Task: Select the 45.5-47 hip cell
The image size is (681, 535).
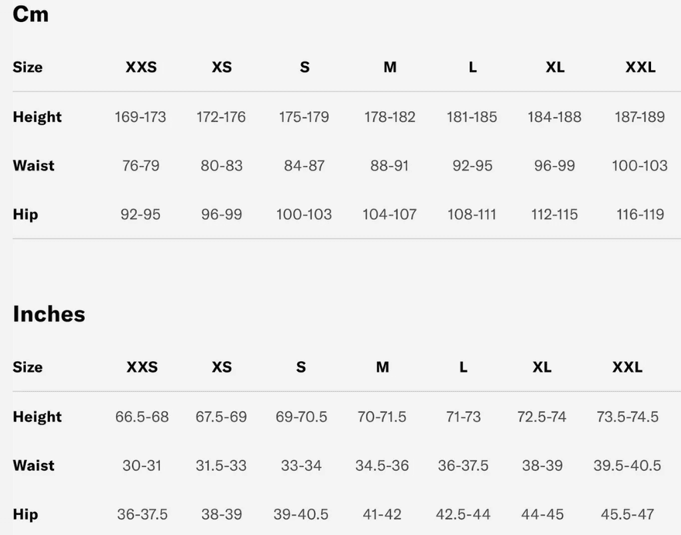Action: (x=627, y=514)
